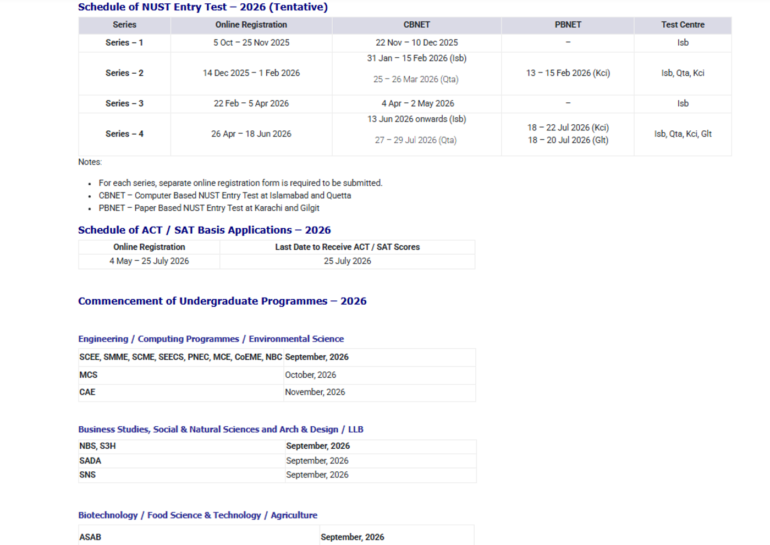This screenshot has height=545, width=770.
Task: Click the 'Notes:' label
Action: click(x=90, y=162)
